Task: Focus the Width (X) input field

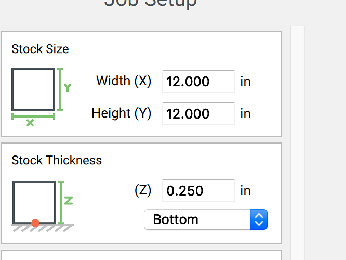Action: tap(198, 81)
